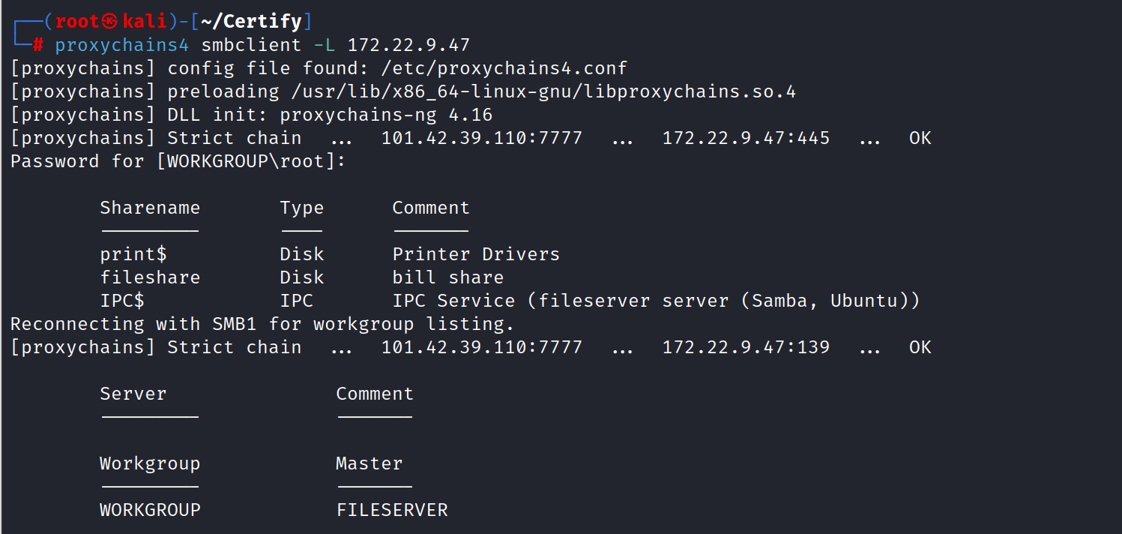Viewport: 1122px width, 534px height.
Task: Click the proxychains4 command word
Action: coord(122,45)
